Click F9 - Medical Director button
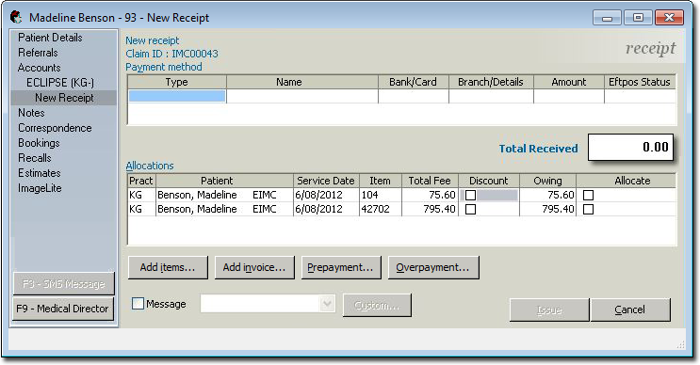 click(63, 309)
